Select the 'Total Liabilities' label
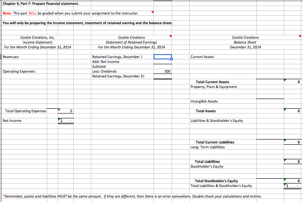This screenshot has width=303, height=202. (207, 162)
